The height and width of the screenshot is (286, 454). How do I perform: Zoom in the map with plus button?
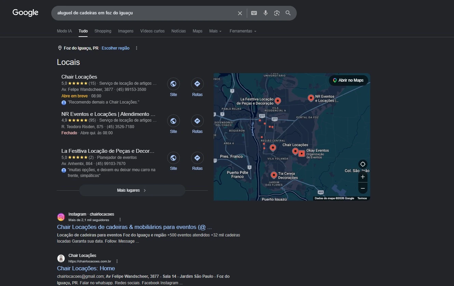pos(363,177)
